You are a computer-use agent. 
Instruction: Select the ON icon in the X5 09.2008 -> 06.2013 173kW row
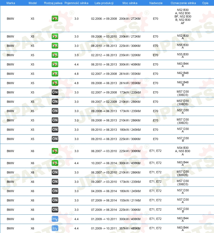[x=55, y=111]
